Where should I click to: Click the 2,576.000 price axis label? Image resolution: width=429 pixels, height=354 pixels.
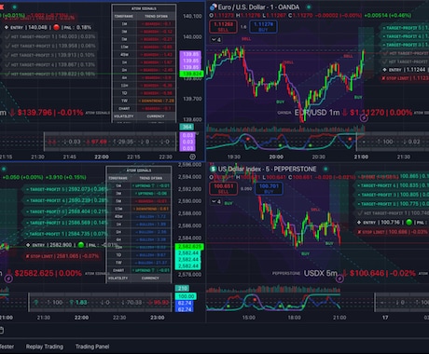(x=189, y=275)
